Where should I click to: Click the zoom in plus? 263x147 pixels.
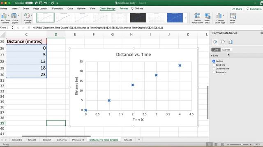(251, 144)
